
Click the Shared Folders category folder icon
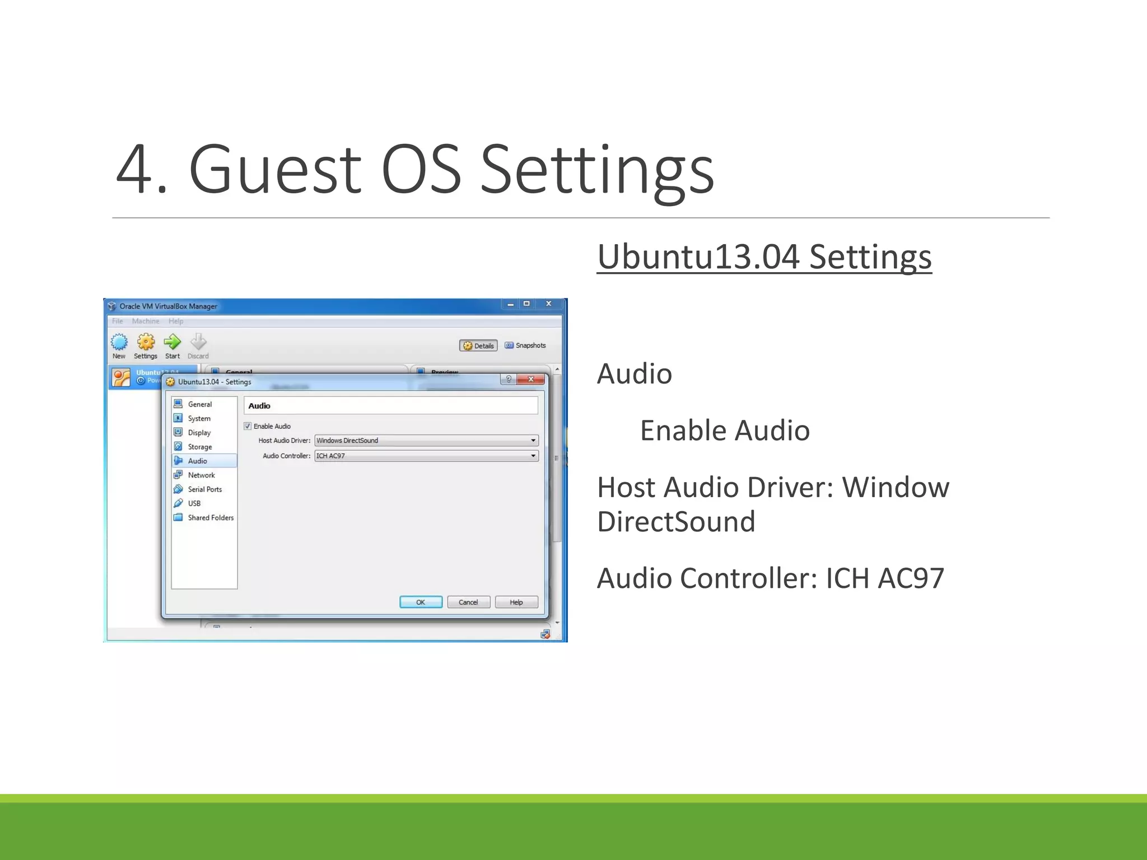178,517
